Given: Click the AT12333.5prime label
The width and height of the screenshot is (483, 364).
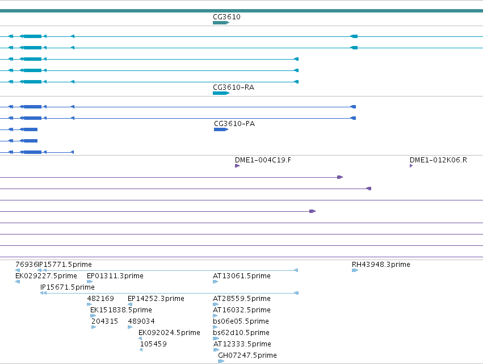Looking at the screenshot, I should coord(242,344).
